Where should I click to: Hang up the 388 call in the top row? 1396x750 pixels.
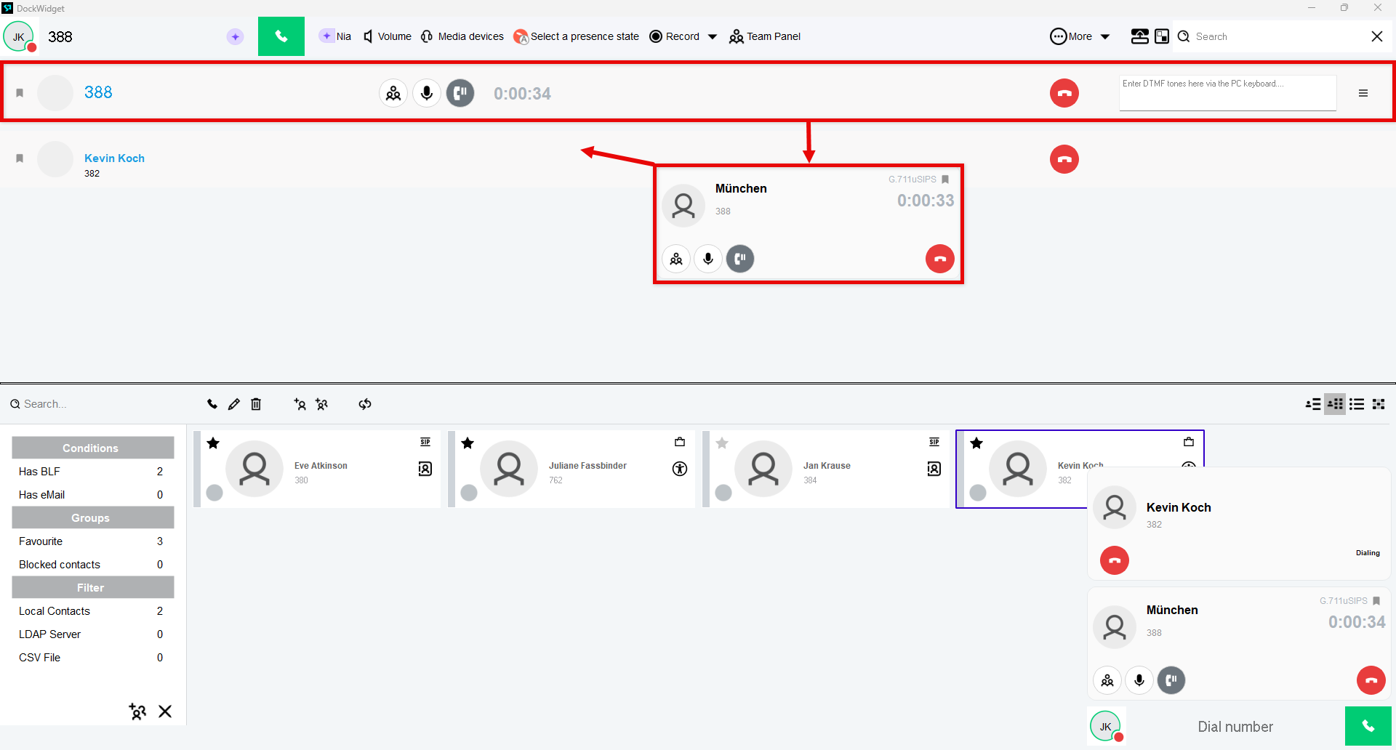click(x=1064, y=93)
